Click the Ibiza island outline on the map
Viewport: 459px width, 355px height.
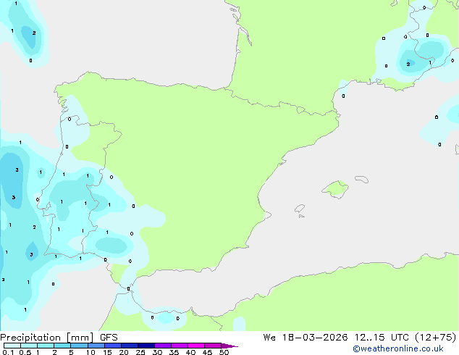coord(300,209)
